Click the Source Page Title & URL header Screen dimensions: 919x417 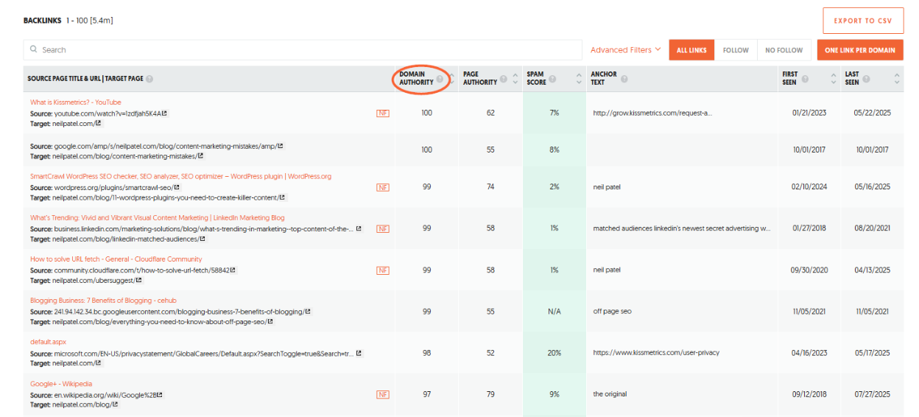pyautogui.click(x=85, y=79)
